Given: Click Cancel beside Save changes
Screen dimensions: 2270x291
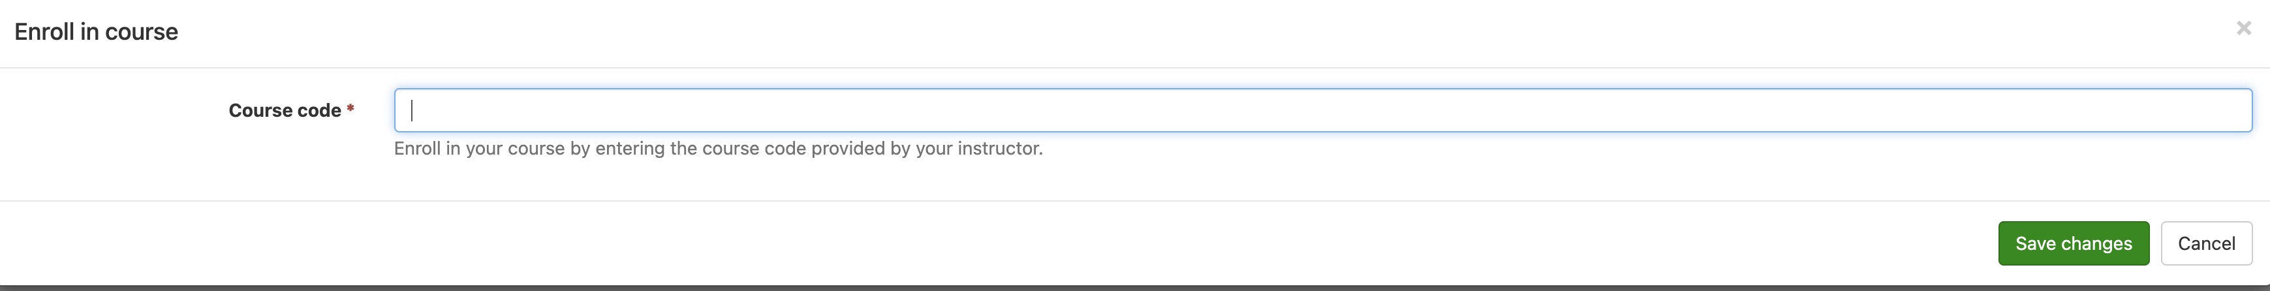Looking at the screenshot, I should pyautogui.click(x=2205, y=243).
